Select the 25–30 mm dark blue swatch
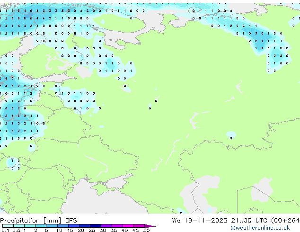300x232 pixels. click(96, 226)
